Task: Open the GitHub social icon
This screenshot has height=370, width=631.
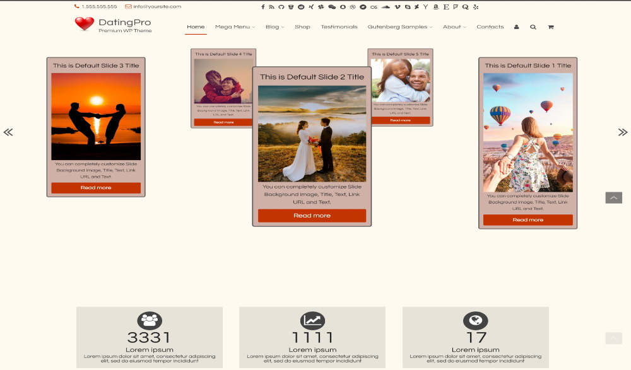Action: 281,7
